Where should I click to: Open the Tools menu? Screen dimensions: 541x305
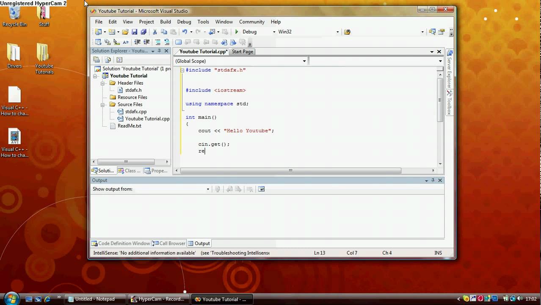click(203, 22)
